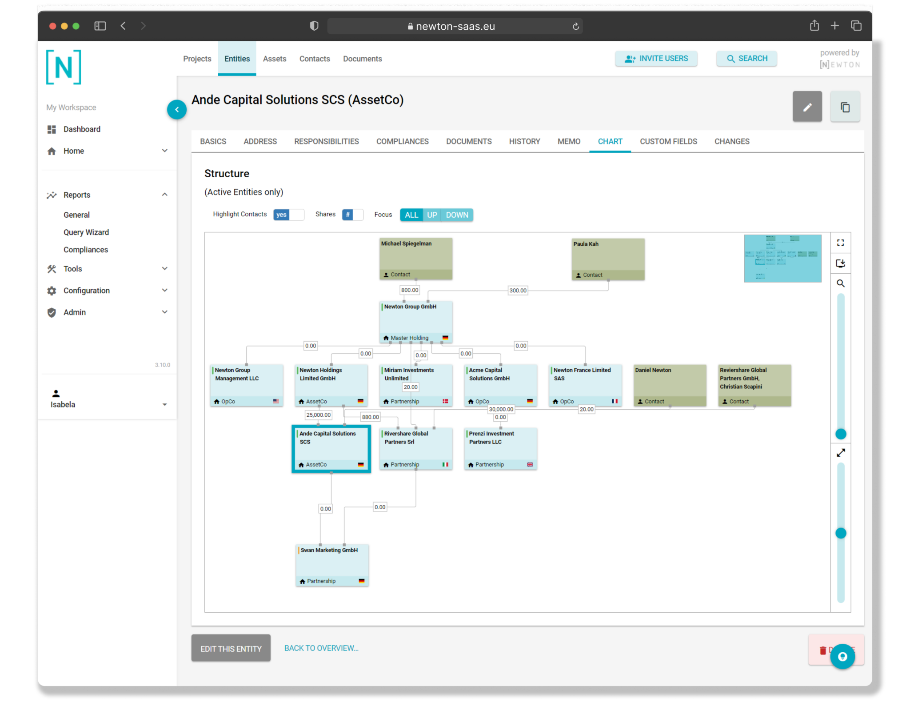Click the Configuration gear icon in sidebar
This screenshot has width=910, height=706.
tap(52, 290)
